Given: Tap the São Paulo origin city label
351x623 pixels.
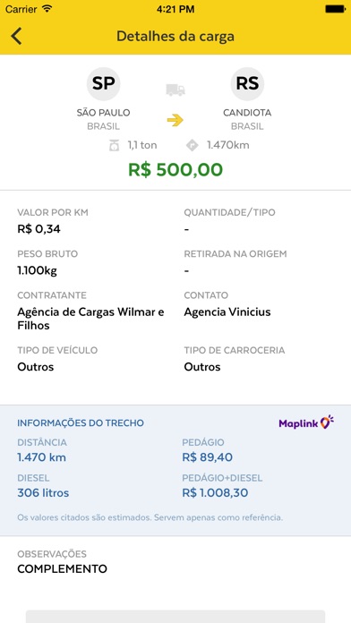Looking at the screenshot, I should pos(103,113).
